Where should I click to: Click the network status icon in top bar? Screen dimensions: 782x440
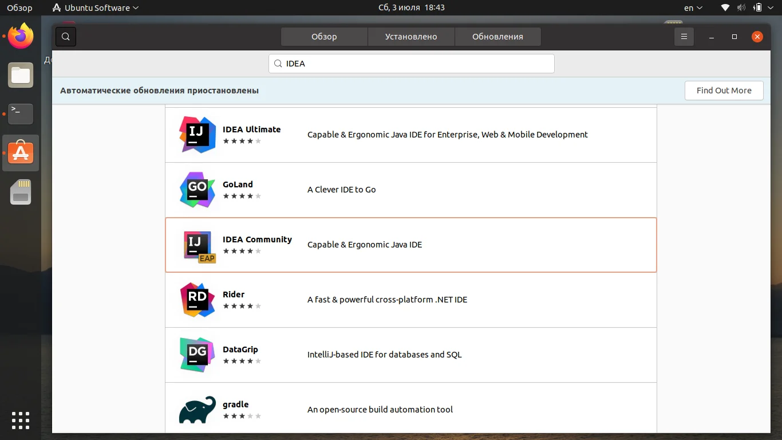click(x=725, y=8)
